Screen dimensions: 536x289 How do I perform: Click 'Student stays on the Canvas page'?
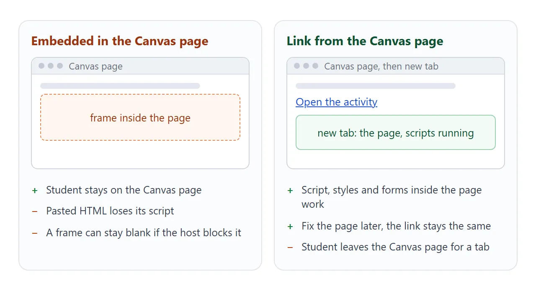pos(124,190)
